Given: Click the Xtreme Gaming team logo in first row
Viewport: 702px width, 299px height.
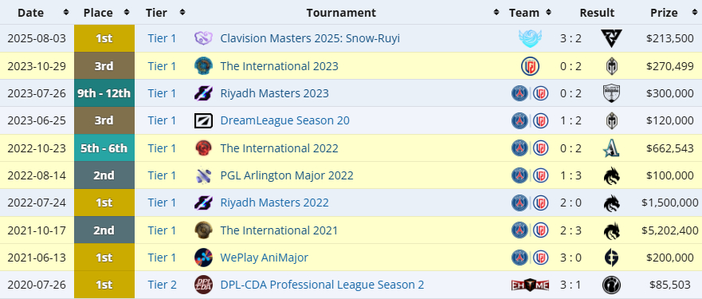Looking at the screenshot, I should click(x=530, y=38).
